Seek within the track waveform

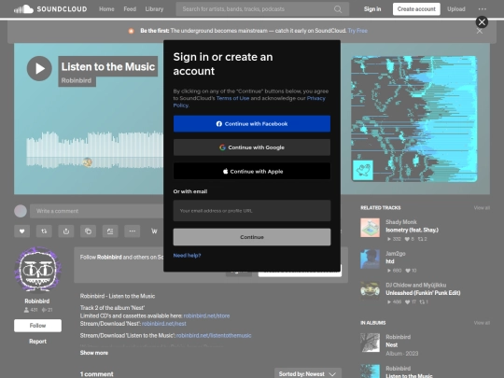click(95, 149)
